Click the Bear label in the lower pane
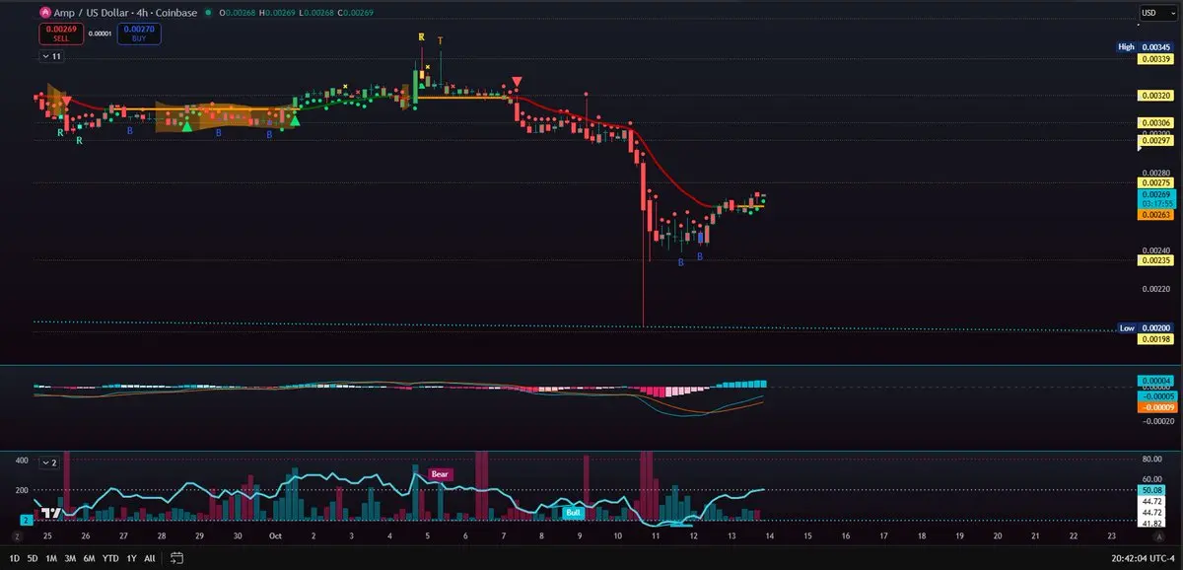 (x=442, y=474)
